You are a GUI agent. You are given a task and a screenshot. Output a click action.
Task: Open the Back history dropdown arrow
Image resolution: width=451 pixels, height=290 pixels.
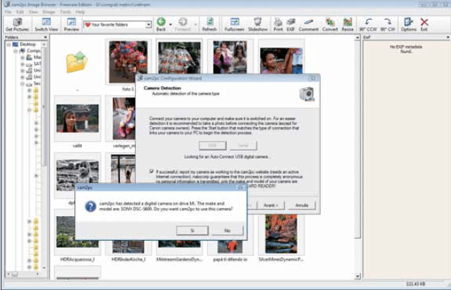click(x=171, y=24)
